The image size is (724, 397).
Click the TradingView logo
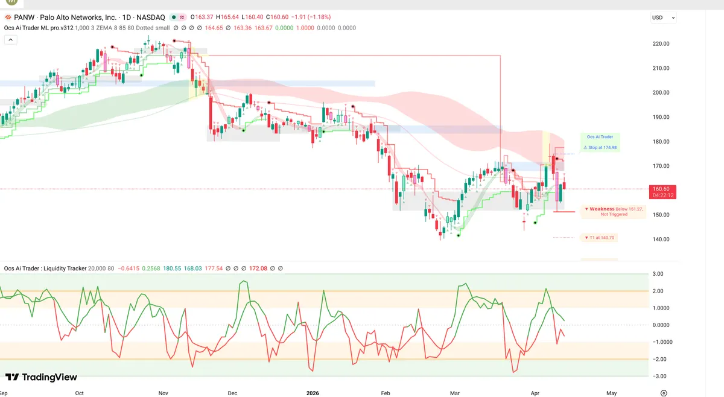(x=41, y=377)
